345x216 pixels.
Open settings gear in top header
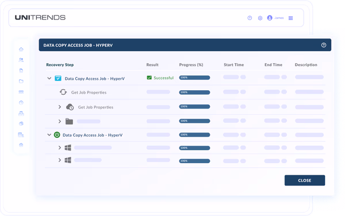point(260,18)
